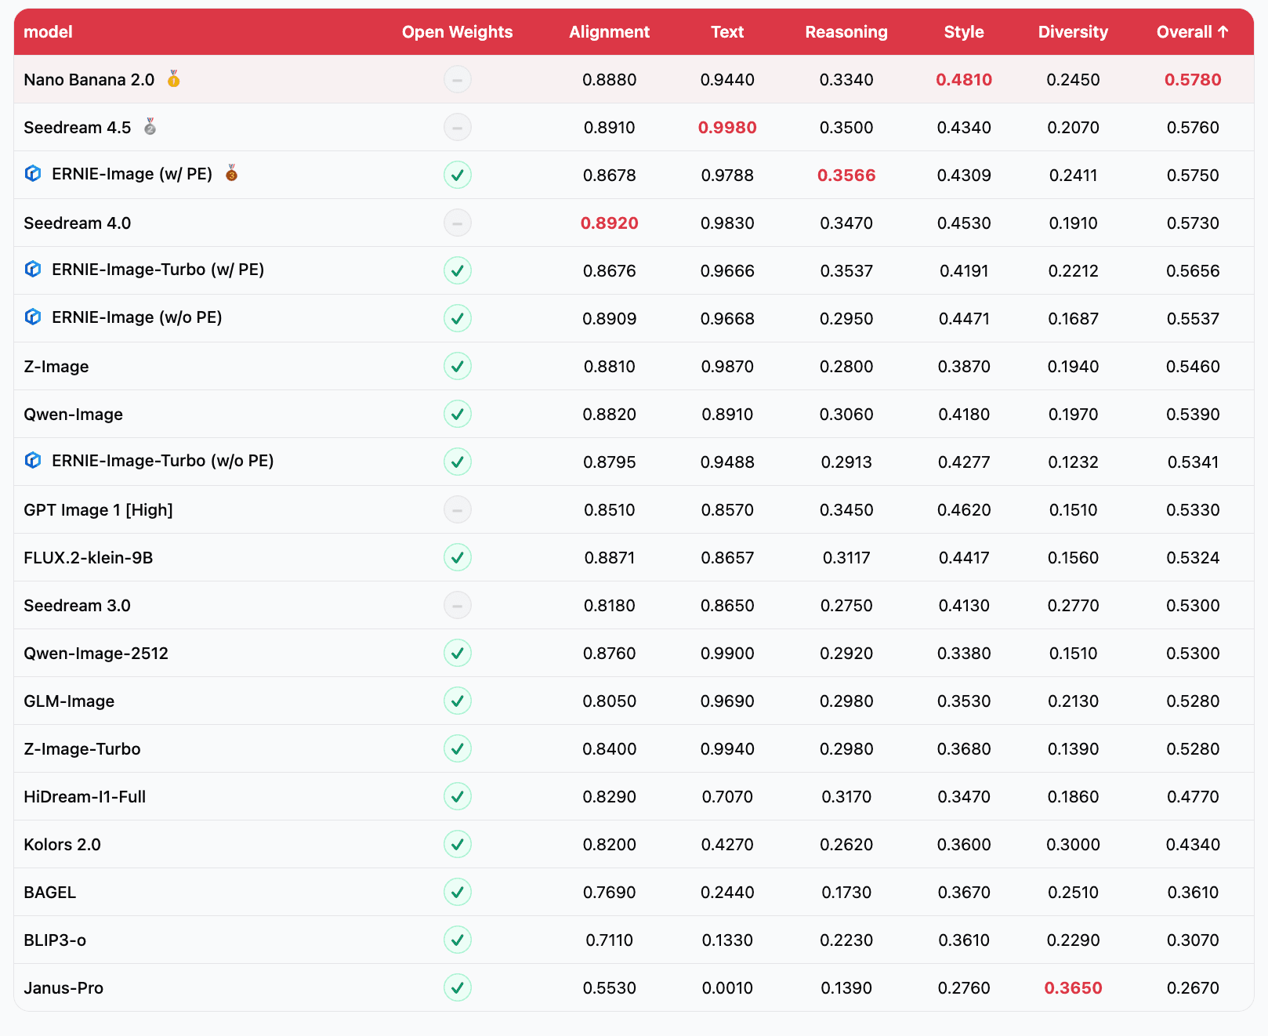Screen dimensions: 1268x1036
Task: Click the Open Weights column header
Action: (457, 32)
